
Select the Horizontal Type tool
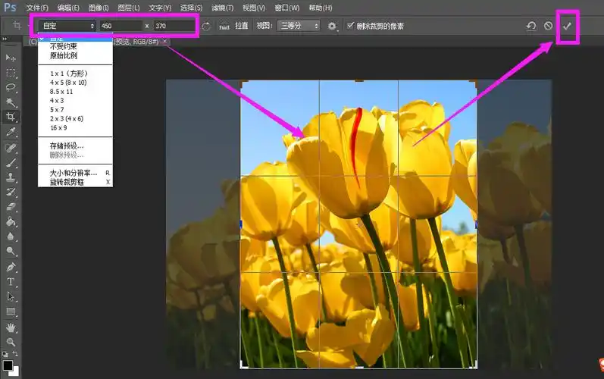coord(11,281)
